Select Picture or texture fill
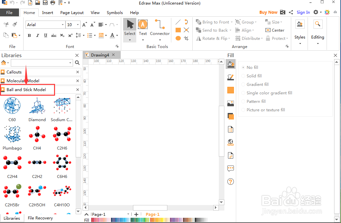This screenshot has height=223, width=341. 263,110
